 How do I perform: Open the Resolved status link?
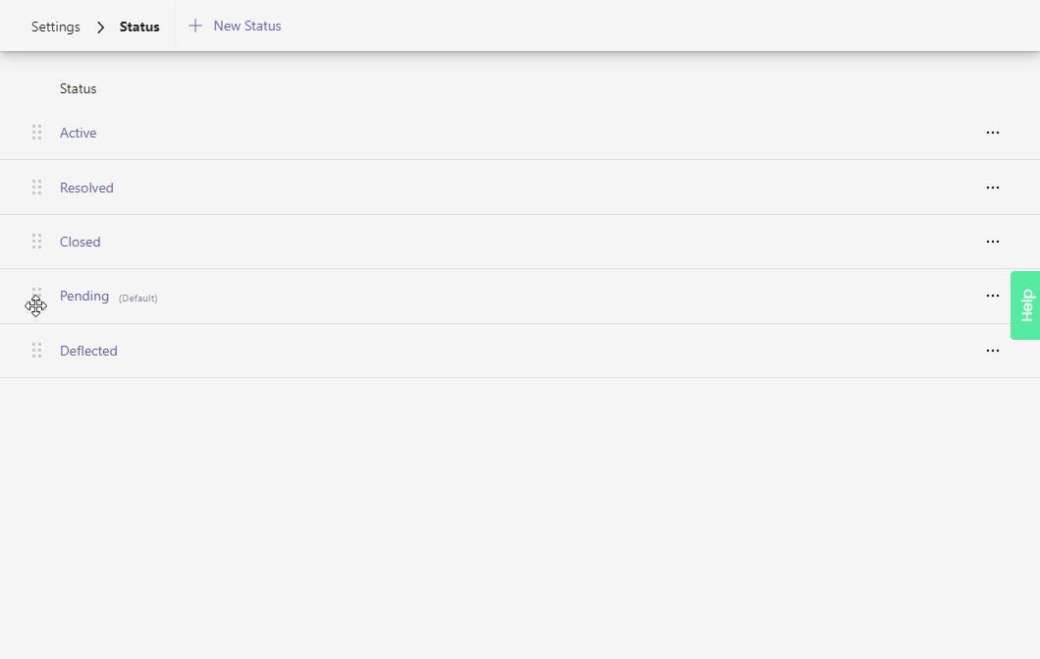pos(86,188)
